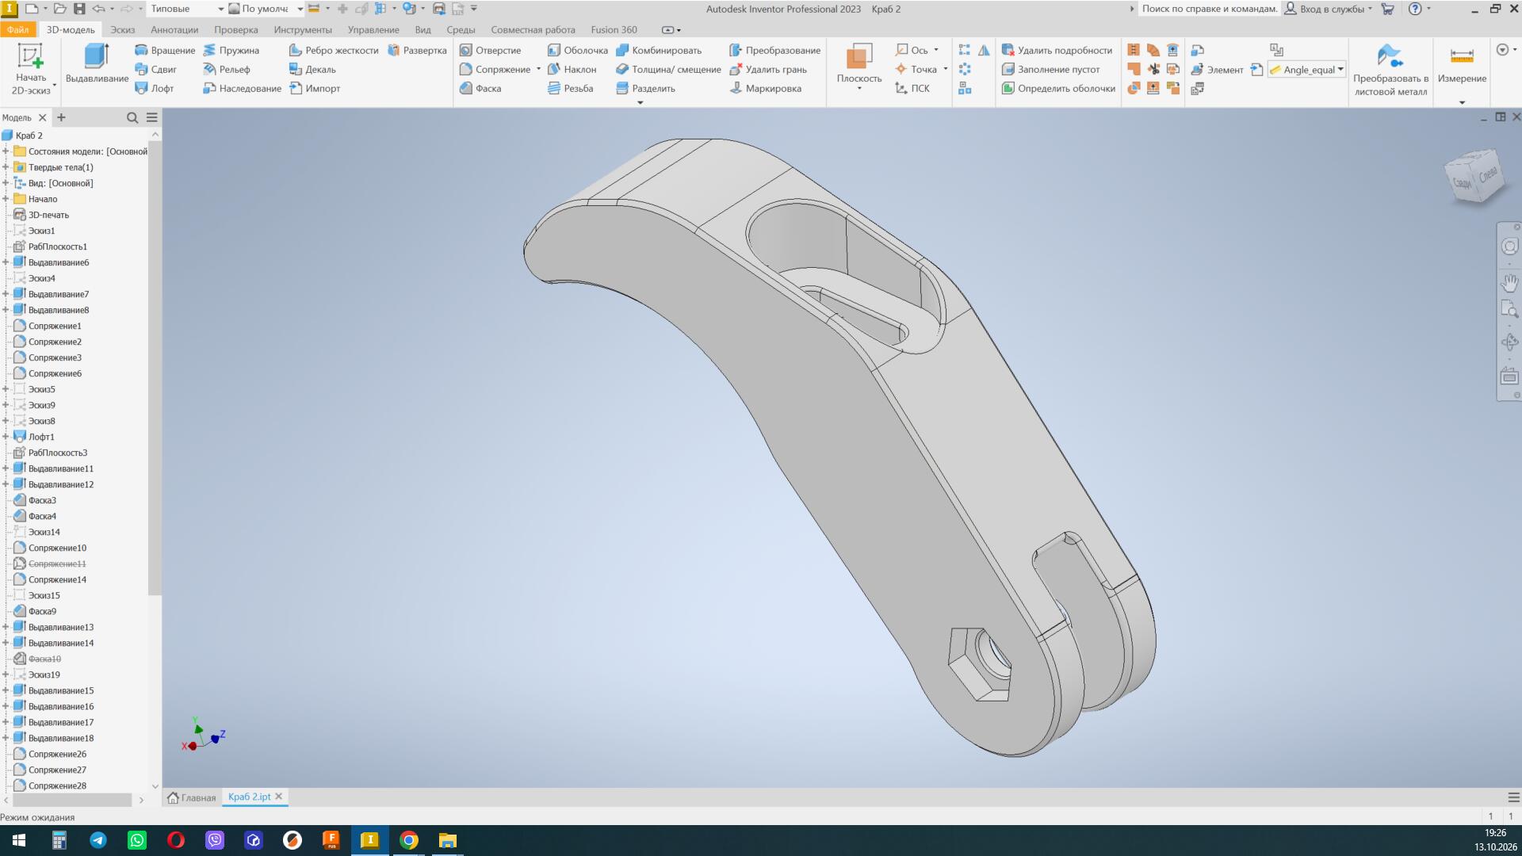This screenshot has height=856, width=1522.
Task: Click Преобразовать в листовой металл
Action: click(1390, 70)
